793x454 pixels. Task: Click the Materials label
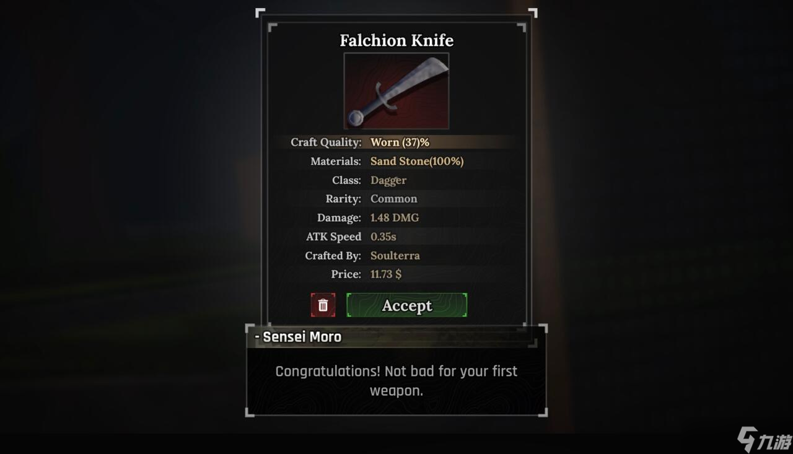(x=336, y=161)
